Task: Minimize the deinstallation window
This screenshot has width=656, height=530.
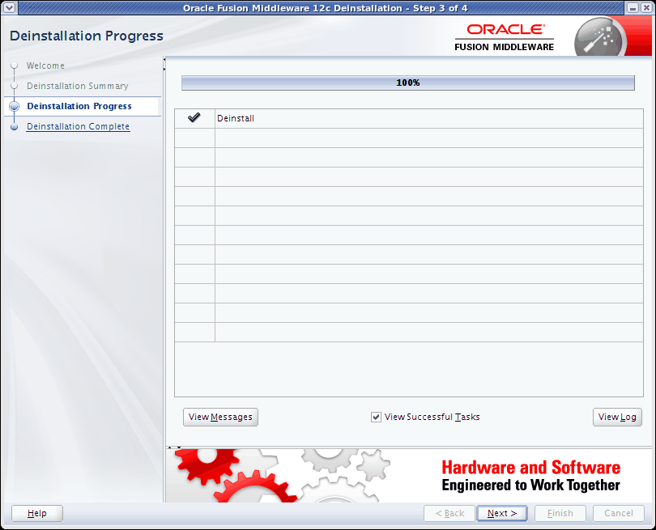Action: pyautogui.click(x=633, y=8)
